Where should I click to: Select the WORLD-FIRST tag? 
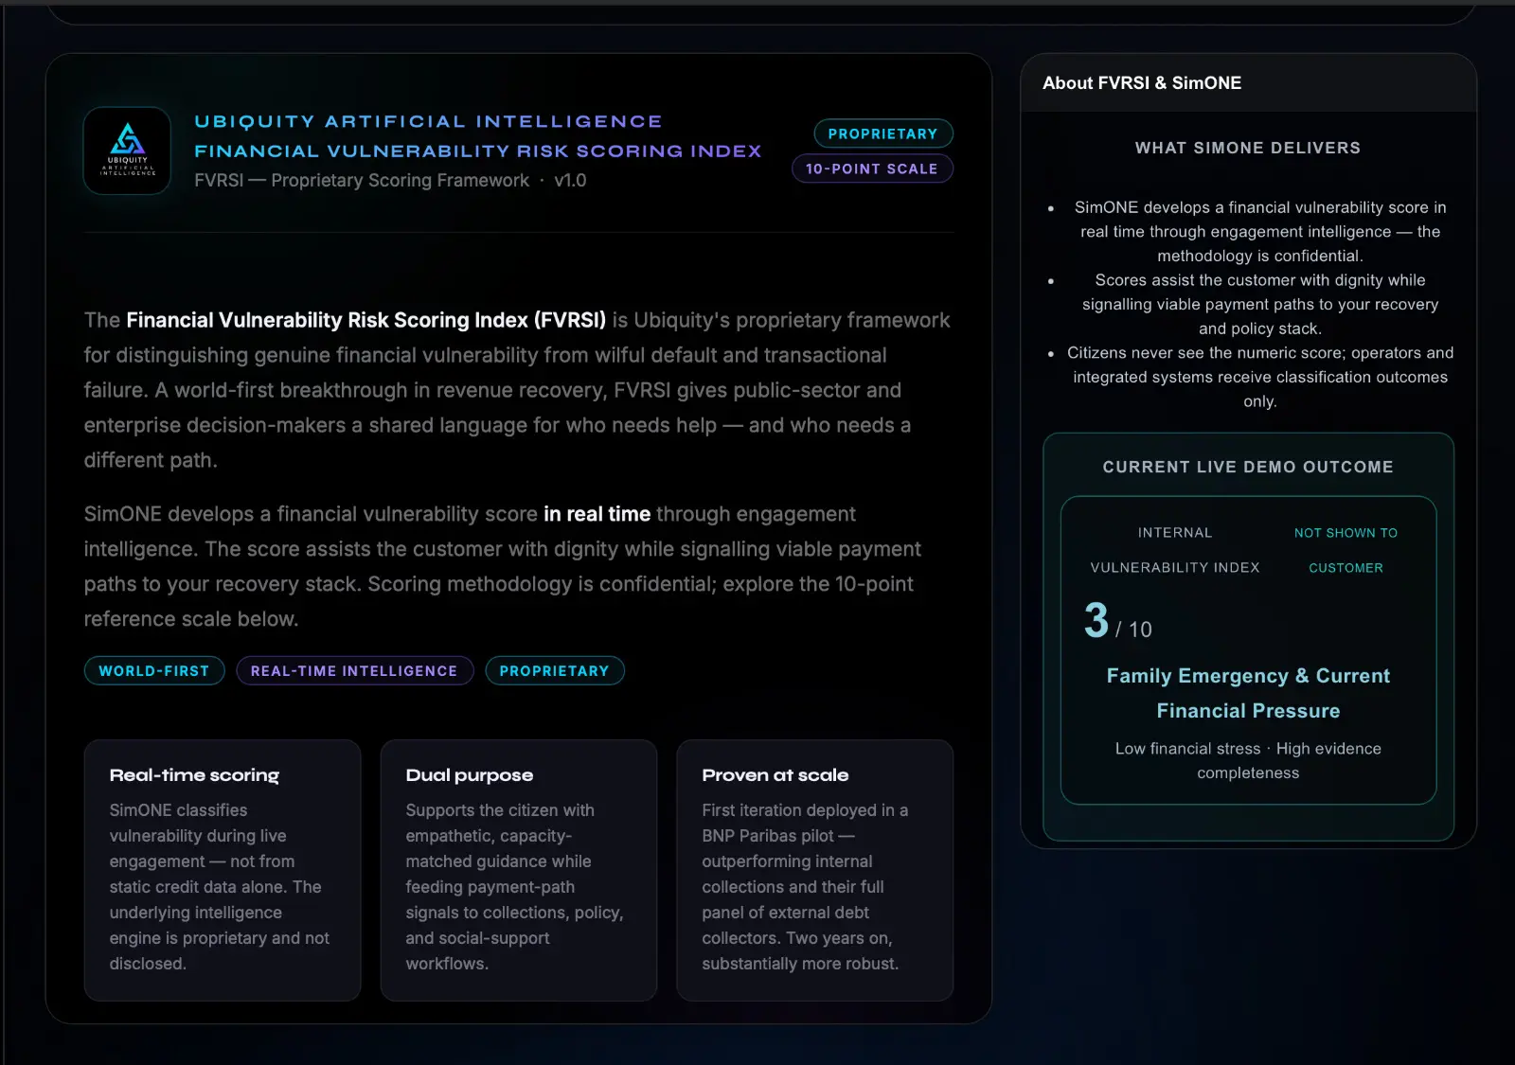[x=154, y=670]
